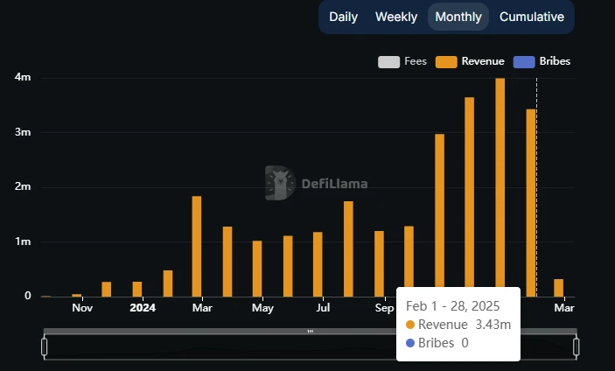The height and width of the screenshot is (371, 615).
Task: Click the tallest revenue bar at 4m
Action: [500, 187]
